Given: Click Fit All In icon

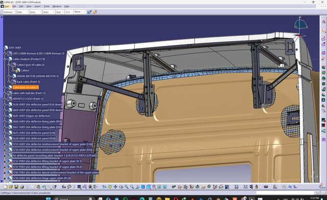Looking at the screenshot, I should pos(110,187).
